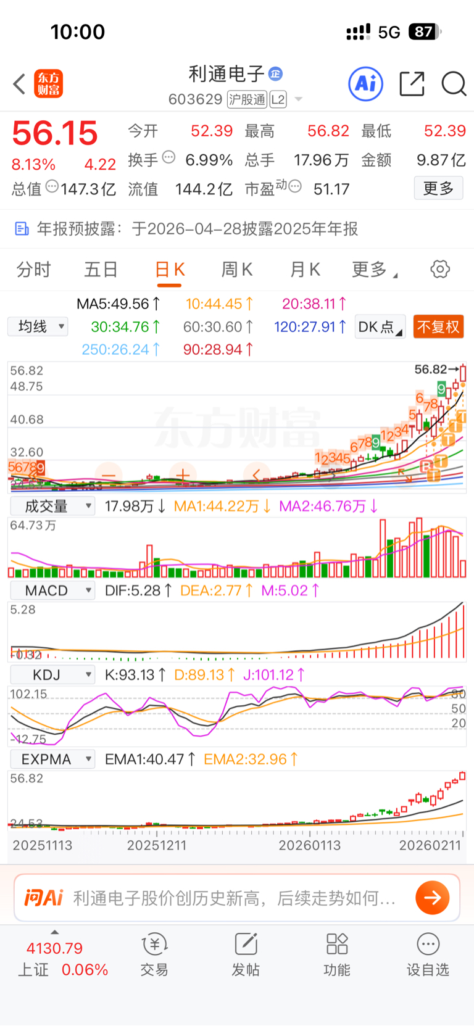Image resolution: width=474 pixels, height=1026 pixels.
Task: Open the 成交量 indicator dropdown
Action: click(x=52, y=507)
